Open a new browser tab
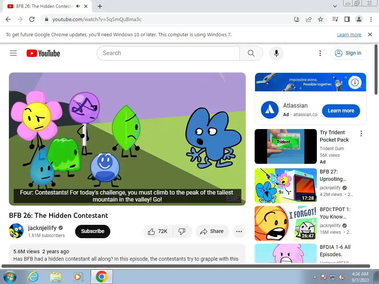The height and width of the screenshot is (284, 379). point(100,6)
